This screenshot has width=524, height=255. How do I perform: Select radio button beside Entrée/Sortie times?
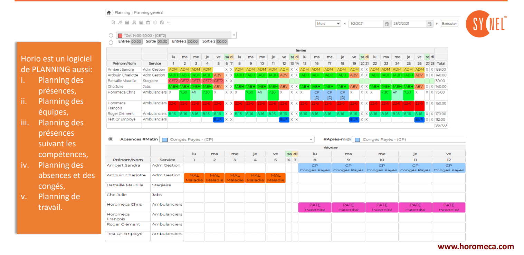(x=111, y=43)
